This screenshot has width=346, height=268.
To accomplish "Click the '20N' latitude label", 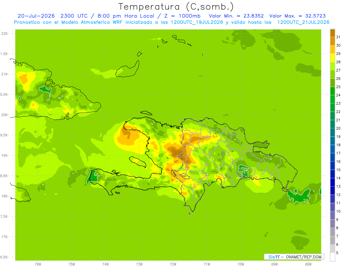I will [x=4, y=115].
